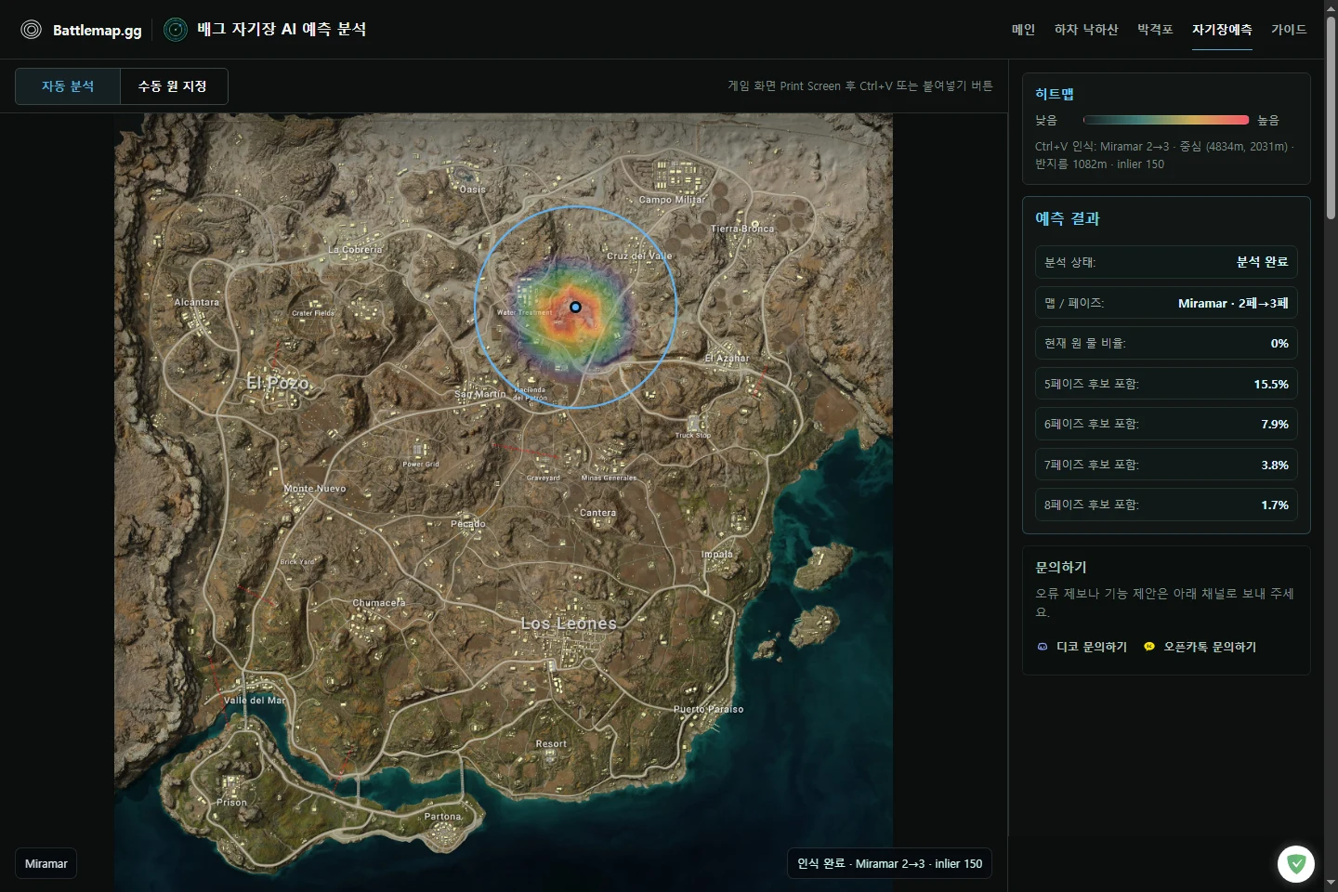
Task: Select the 자동 분석 mode tab
Action: pyautogui.click(x=68, y=86)
